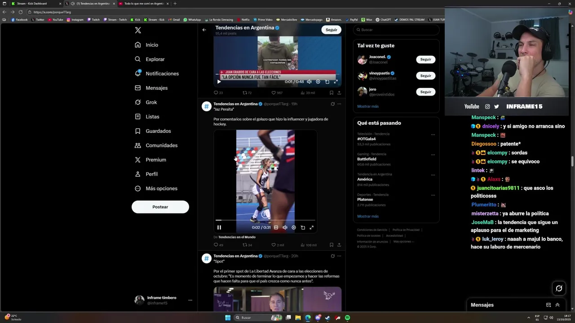Compose new message in Mensajes drawer
The width and height of the screenshot is (575, 323).
pos(548,305)
